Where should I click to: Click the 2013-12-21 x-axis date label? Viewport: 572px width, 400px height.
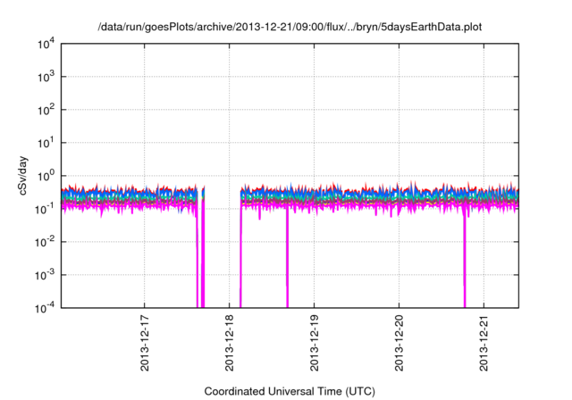484,343
